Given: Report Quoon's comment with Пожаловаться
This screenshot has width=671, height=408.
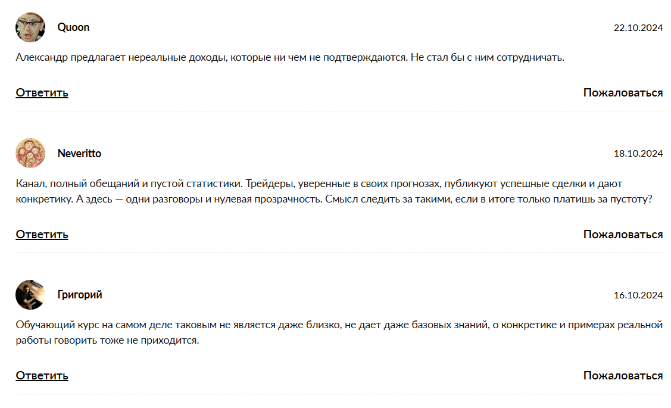Looking at the screenshot, I should click(x=623, y=93).
